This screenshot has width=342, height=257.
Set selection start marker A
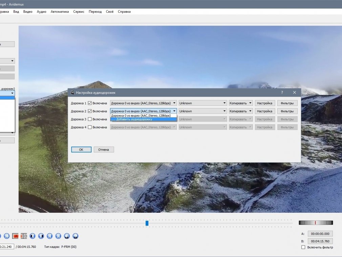(x=15, y=236)
